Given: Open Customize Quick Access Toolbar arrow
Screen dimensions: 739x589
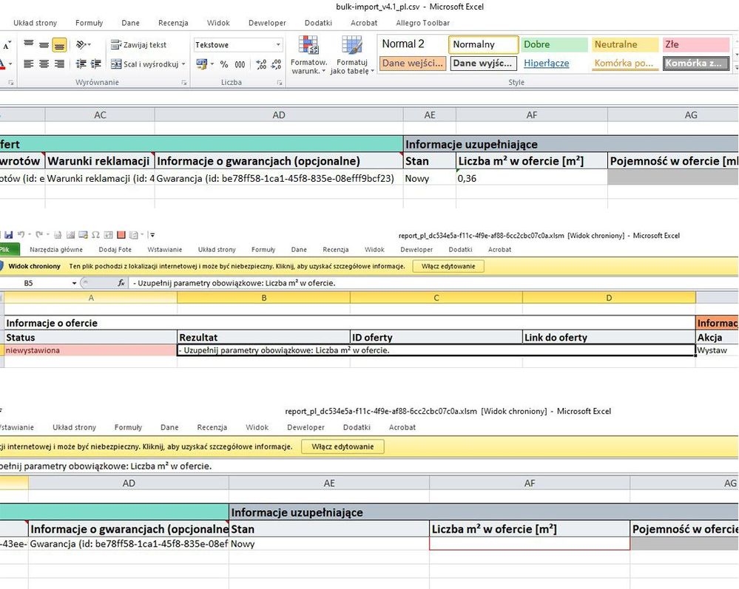Looking at the screenshot, I should pyautogui.click(x=152, y=234).
